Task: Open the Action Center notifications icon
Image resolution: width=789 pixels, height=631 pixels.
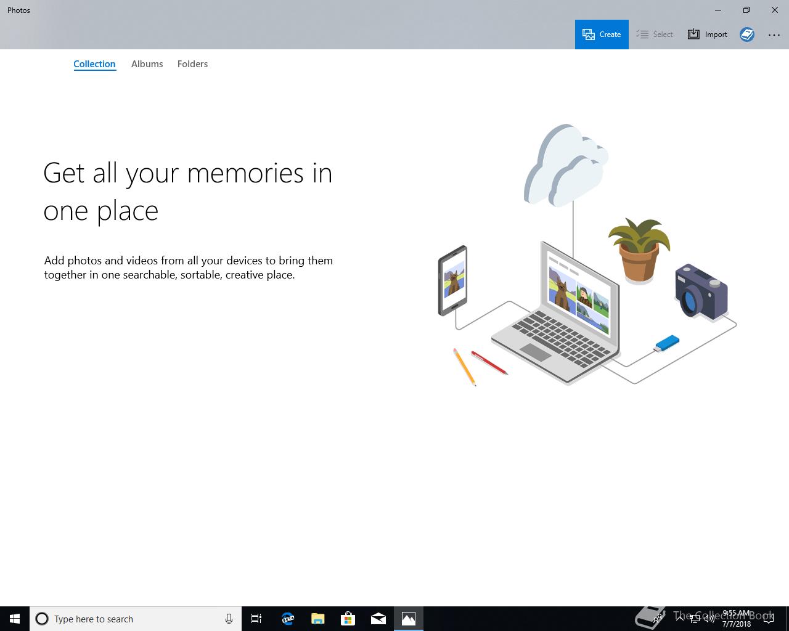Action: pyautogui.click(x=769, y=619)
